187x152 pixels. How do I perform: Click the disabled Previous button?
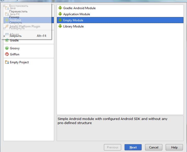(x=113, y=147)
